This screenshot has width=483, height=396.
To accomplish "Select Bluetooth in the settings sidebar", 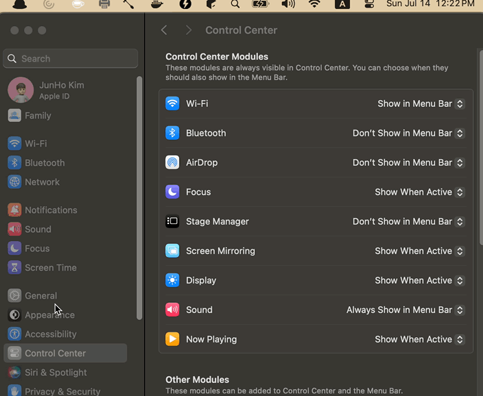I will click(x=65, y=163).
